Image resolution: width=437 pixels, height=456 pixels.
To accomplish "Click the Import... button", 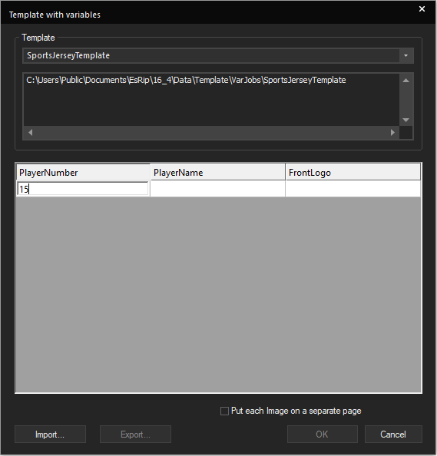I will [x=50, y=435].
